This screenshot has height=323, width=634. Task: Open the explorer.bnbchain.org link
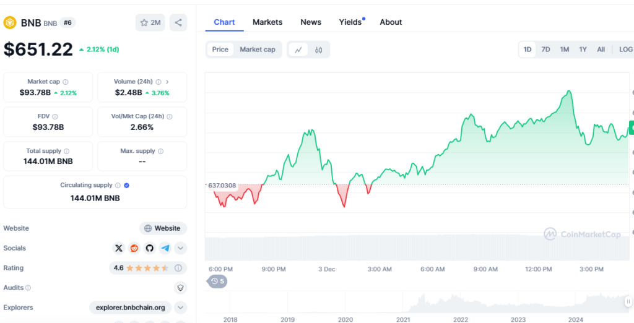pyautogui.click(x=130, y=308)
